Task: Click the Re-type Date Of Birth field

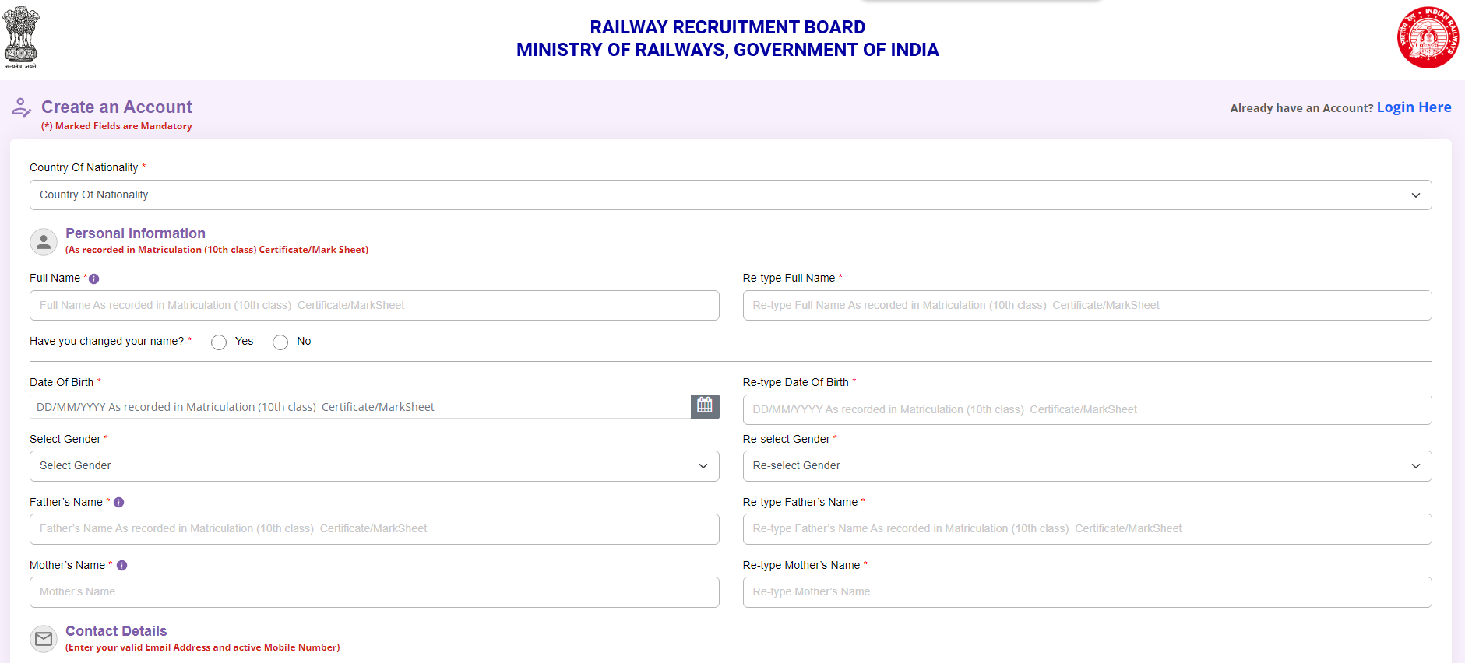Action: 1086,410
